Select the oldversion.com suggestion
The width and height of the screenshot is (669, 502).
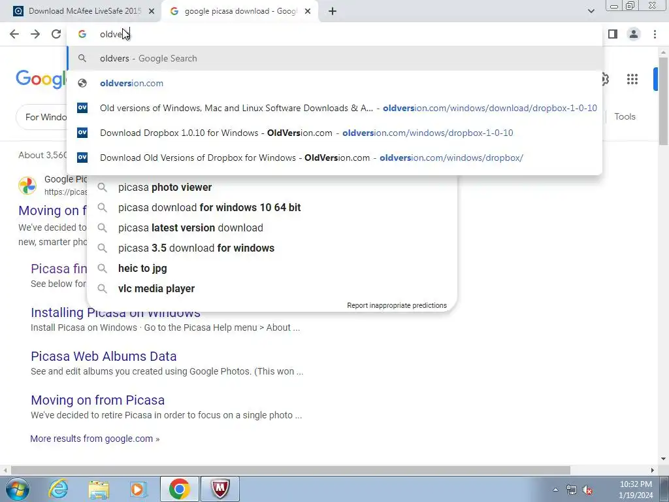pyautogui.click(x=334, y=83)
